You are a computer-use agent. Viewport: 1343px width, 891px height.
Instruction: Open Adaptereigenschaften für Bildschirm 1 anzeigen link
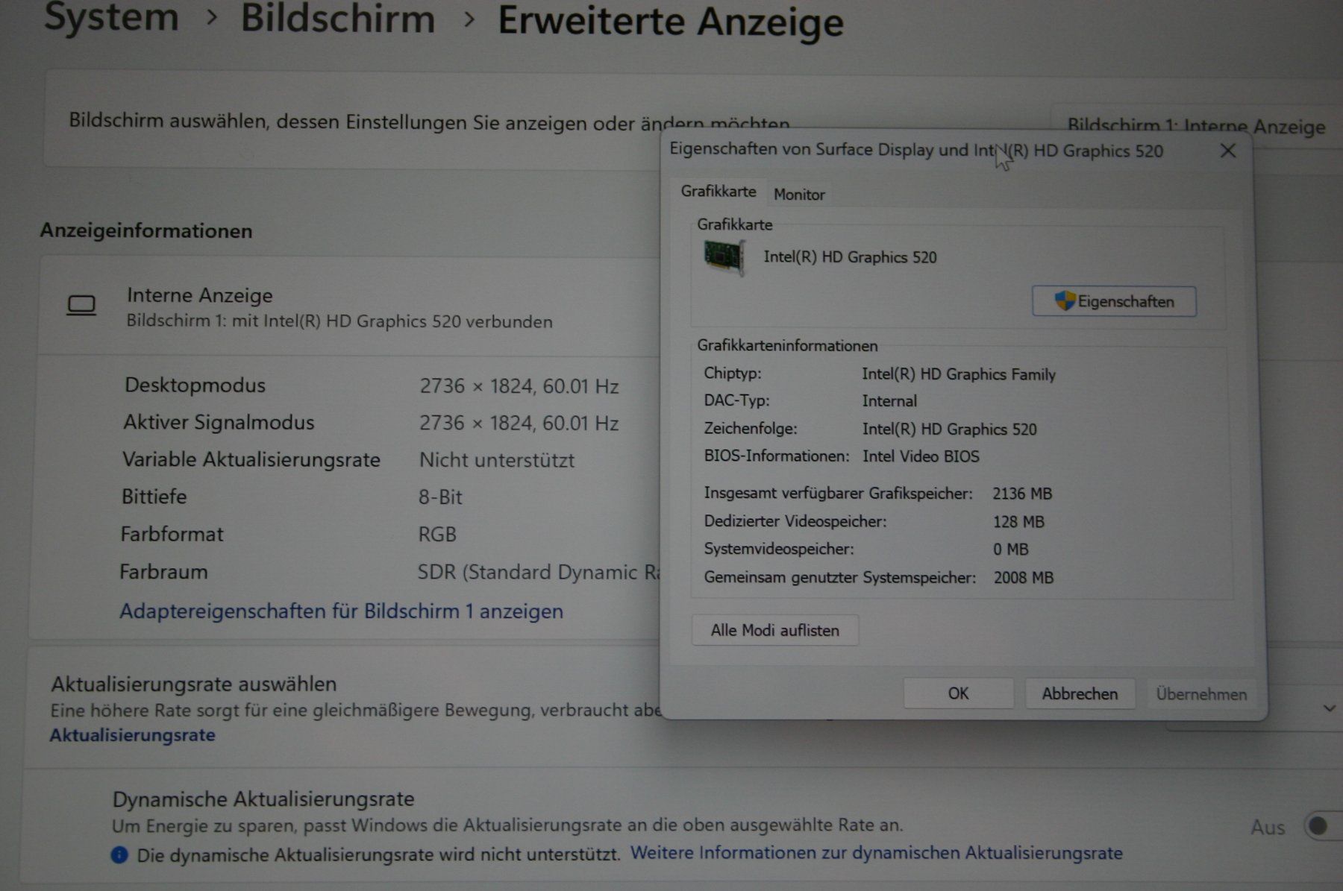(341, 611)
